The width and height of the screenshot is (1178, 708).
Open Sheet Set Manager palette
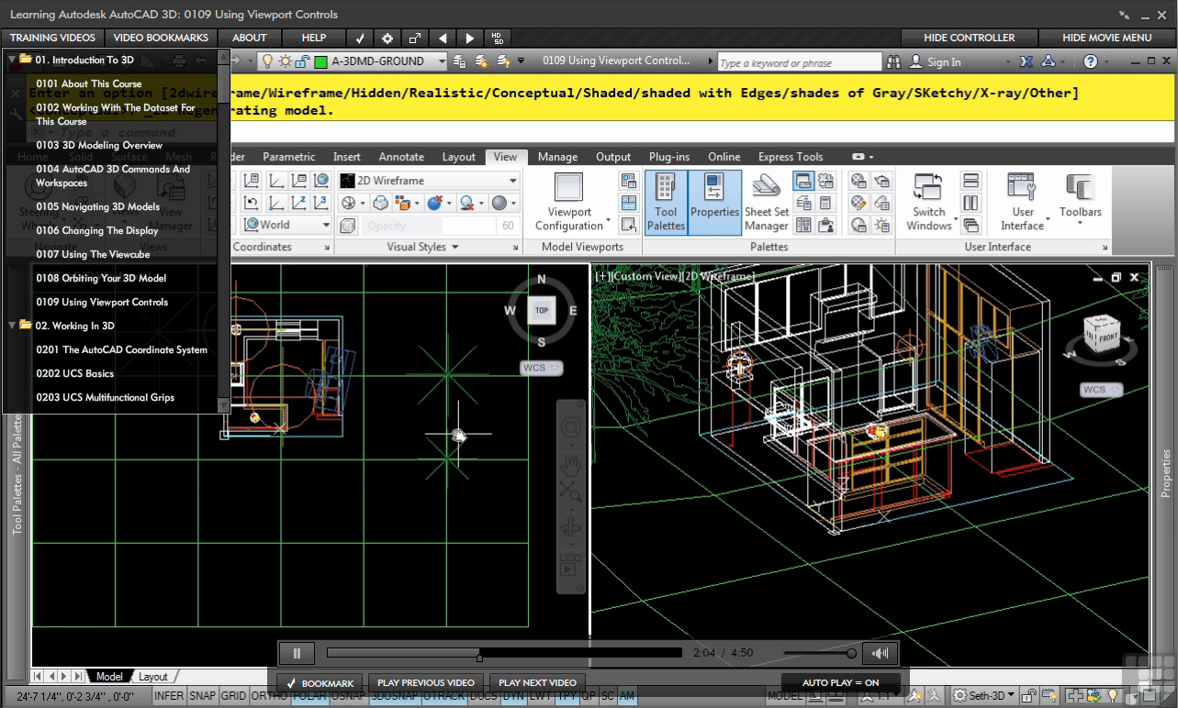(x=767, y=203)
